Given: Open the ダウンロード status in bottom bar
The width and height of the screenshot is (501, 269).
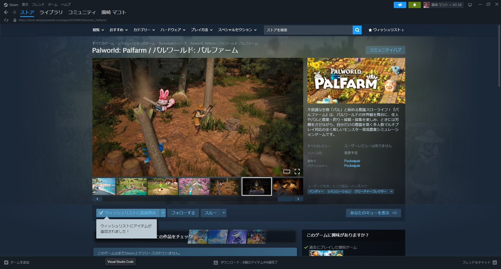Looking at the screenshot, I should (245, 262).
